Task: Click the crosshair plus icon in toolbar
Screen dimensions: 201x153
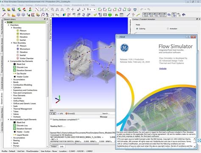Action: click(73, 10)
